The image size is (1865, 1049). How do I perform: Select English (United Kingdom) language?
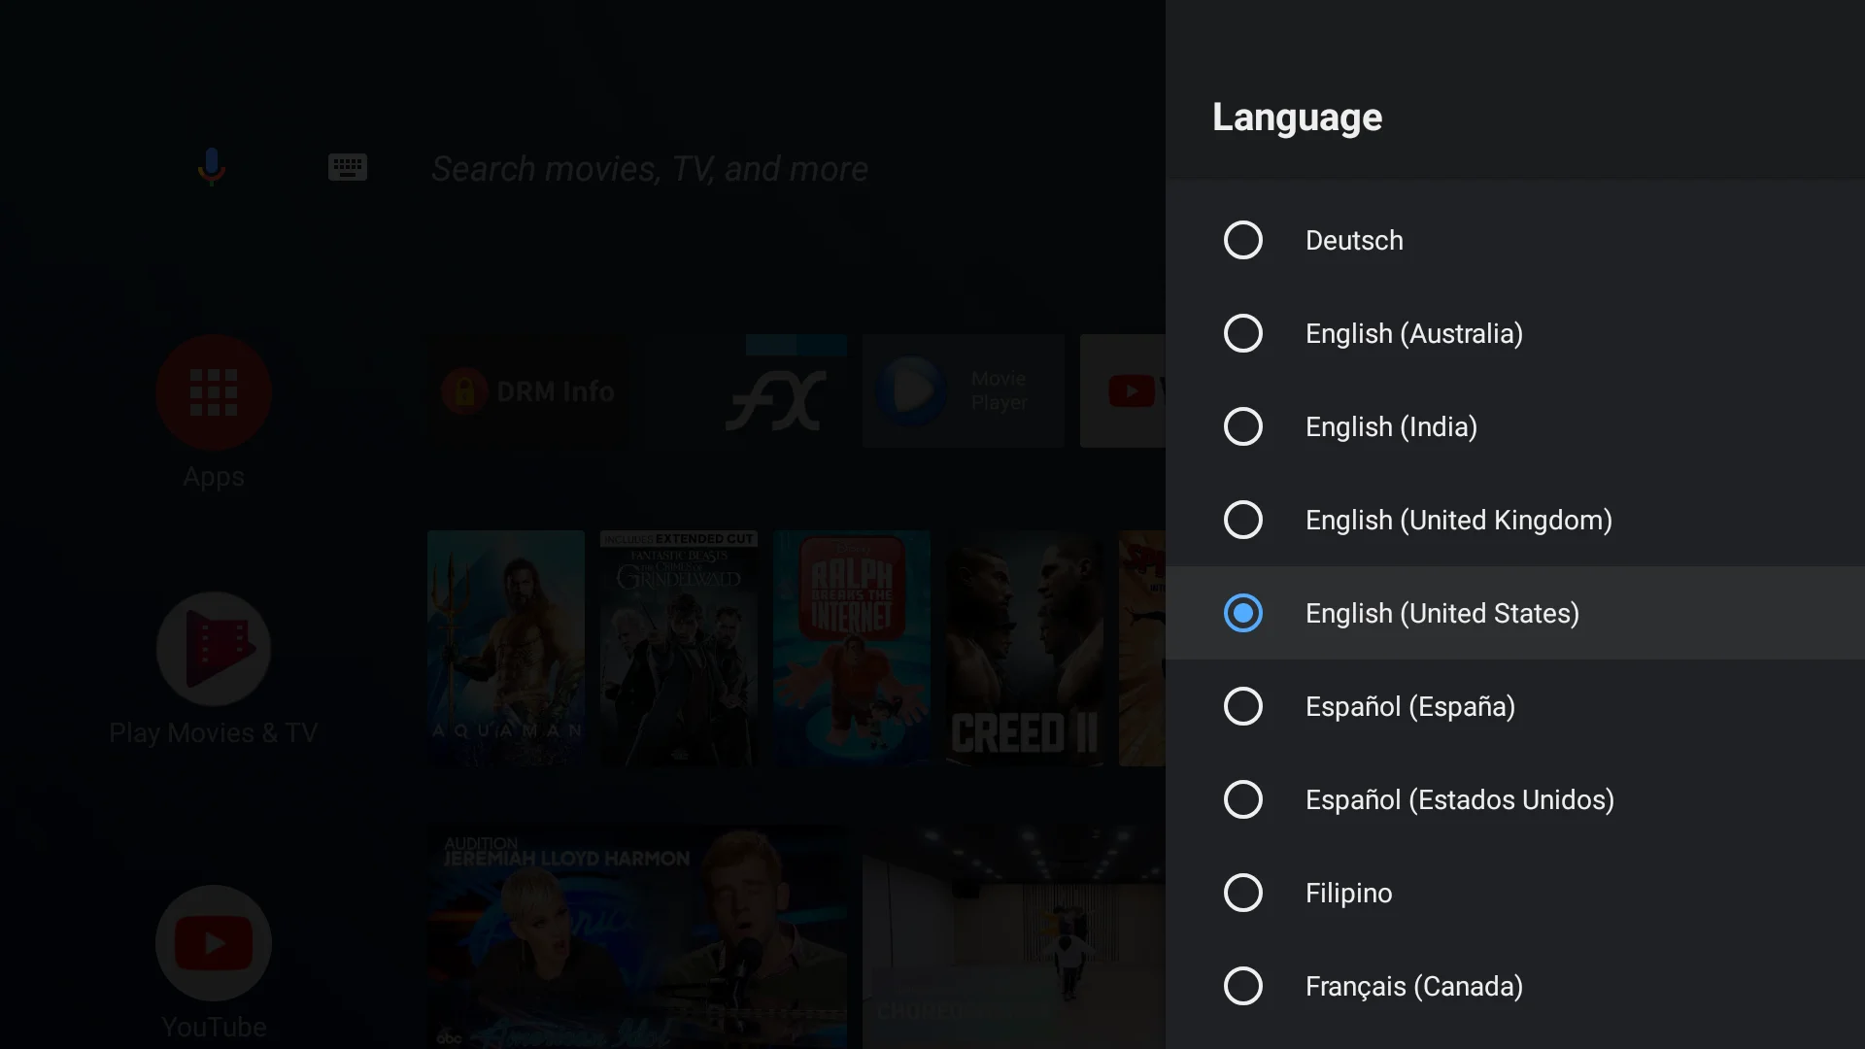click(1515, 520)
